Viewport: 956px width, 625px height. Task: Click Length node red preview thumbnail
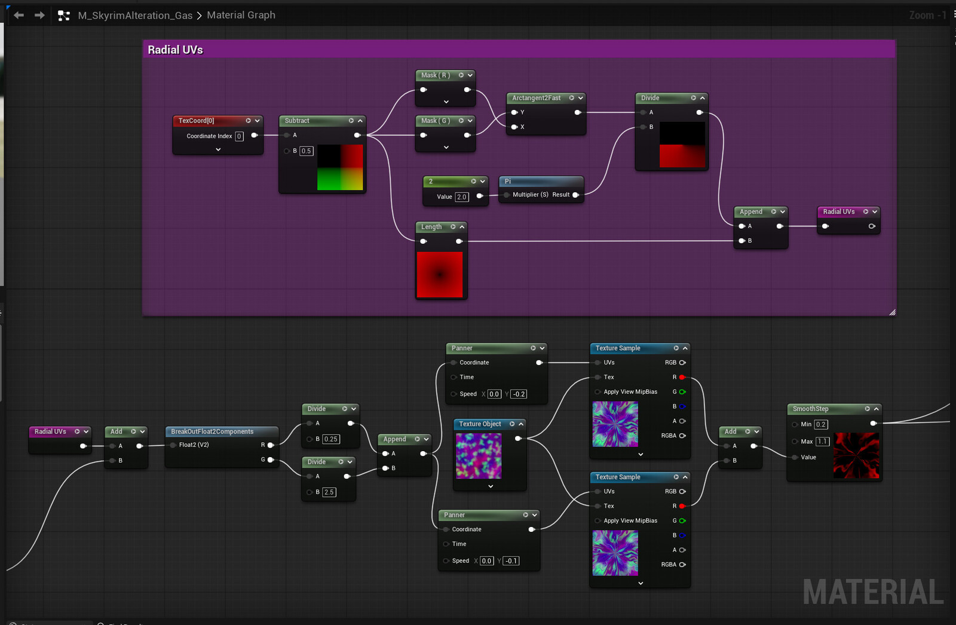tap(440, 274)
